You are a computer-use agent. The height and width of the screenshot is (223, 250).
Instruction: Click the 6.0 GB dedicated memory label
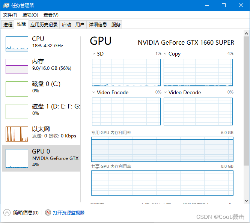tap(227, 133)
